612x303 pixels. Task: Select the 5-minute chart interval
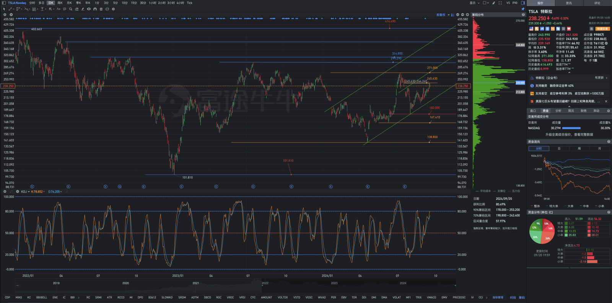116,3
